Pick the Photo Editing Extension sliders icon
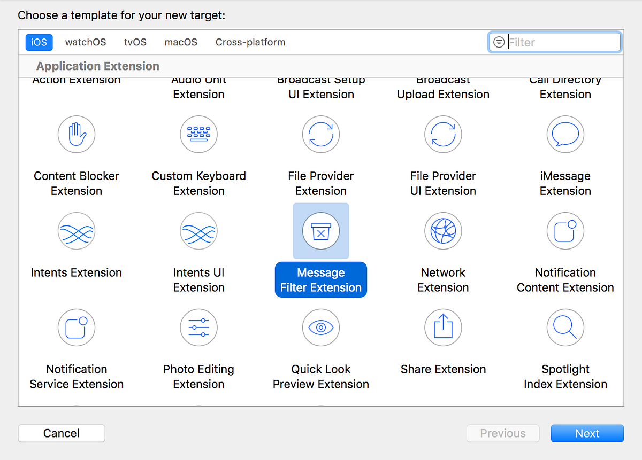Viewport: 642px width, 460px height. click(x=199, y=328)
